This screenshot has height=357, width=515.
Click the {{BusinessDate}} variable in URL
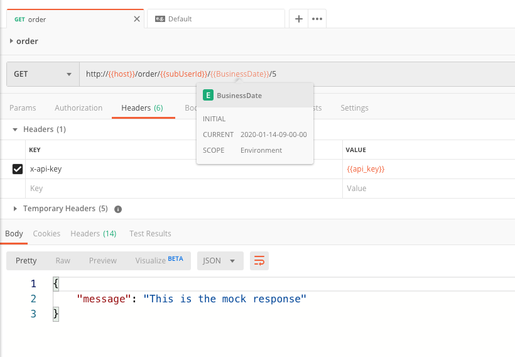(x=240, y=74)
